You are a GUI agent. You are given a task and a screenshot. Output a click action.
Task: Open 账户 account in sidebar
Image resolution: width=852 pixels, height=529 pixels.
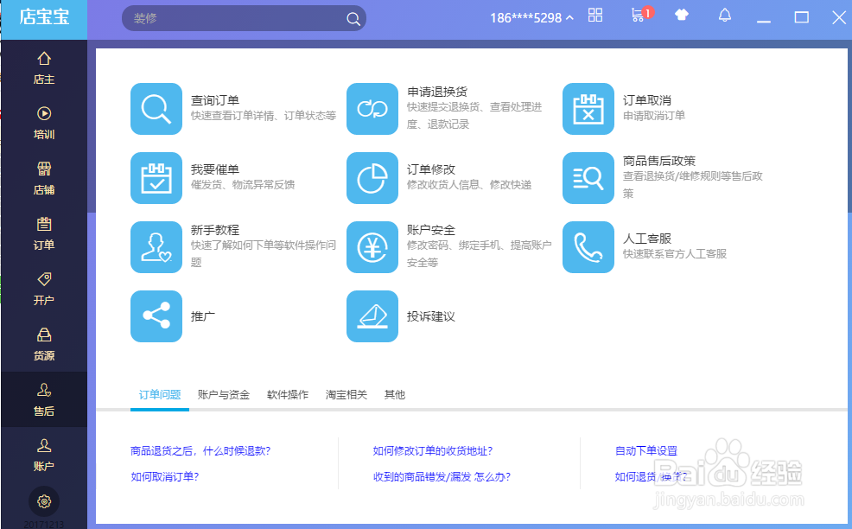[x=44, y=455]
